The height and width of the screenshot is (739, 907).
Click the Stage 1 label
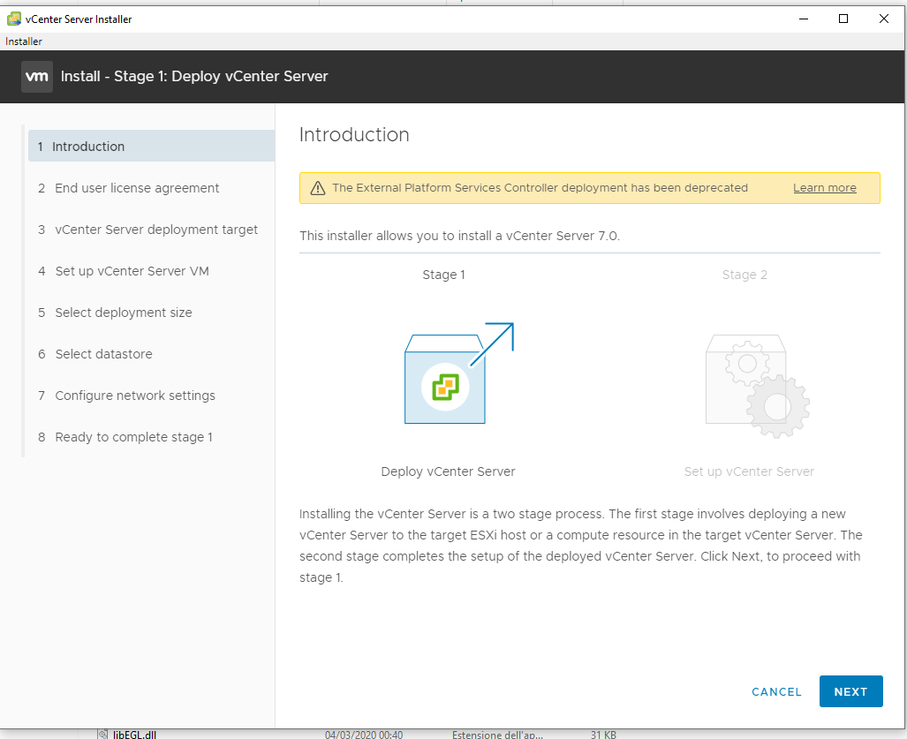pos(443,275)
